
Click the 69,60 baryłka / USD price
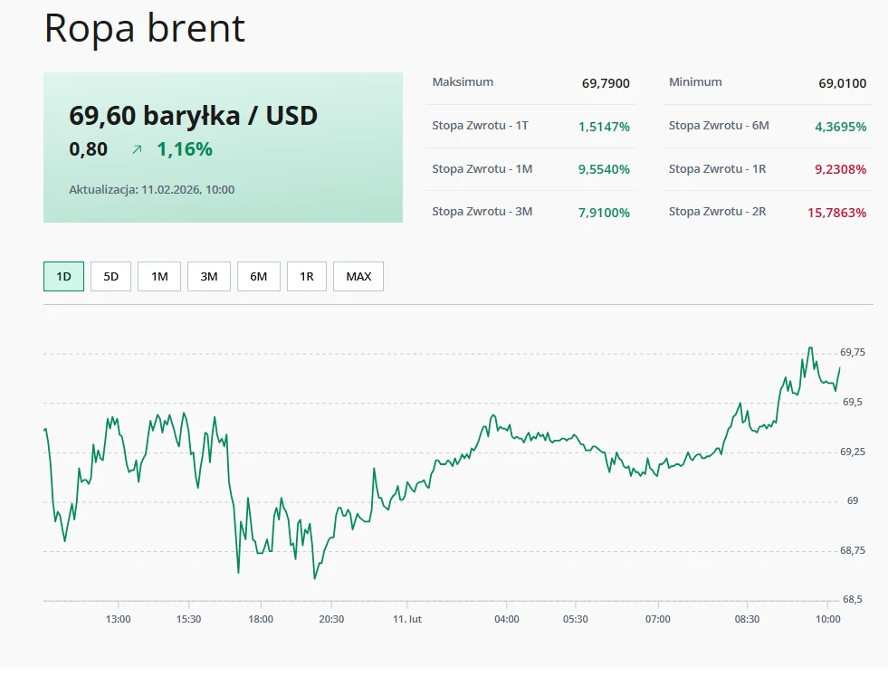point(194,116)
